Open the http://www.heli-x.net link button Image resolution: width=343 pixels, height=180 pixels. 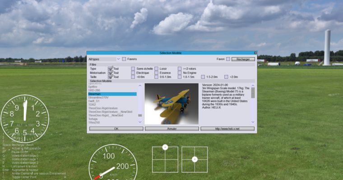pos(227,129)
